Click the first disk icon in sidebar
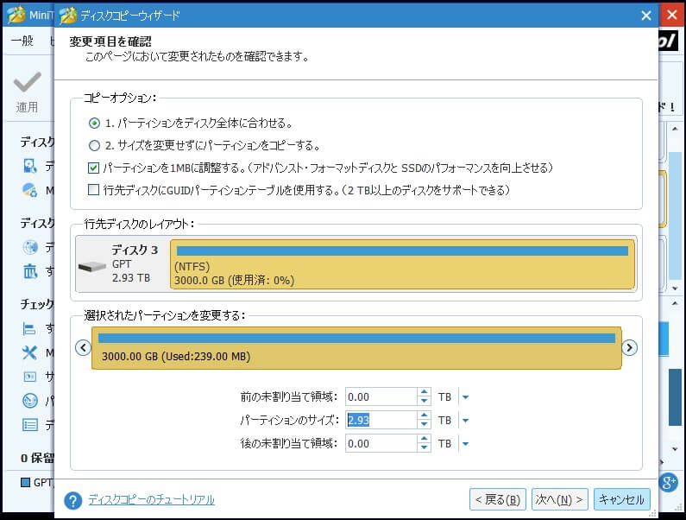Screen dimensions: 686x520 coord(29,166)
